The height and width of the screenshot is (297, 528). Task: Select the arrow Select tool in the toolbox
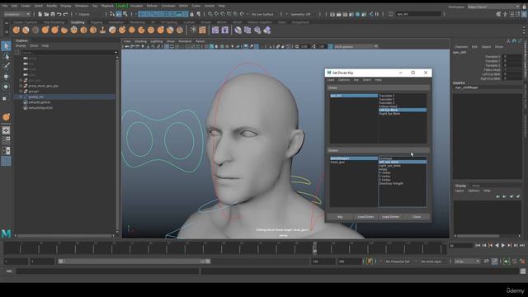(6, 46)
